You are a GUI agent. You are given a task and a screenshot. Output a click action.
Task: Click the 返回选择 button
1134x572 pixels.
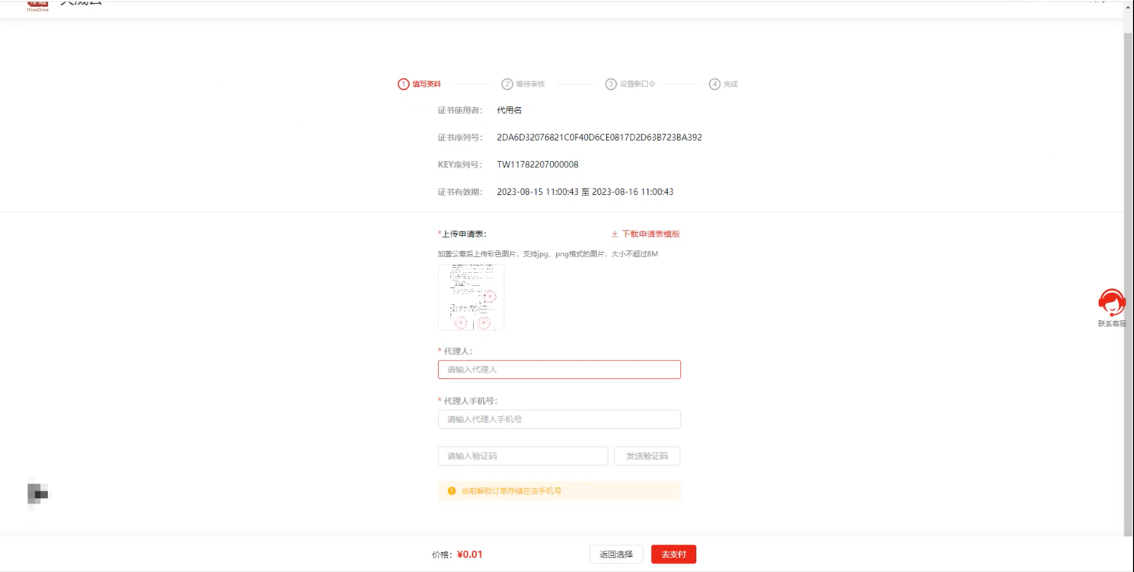click(616, 555)
